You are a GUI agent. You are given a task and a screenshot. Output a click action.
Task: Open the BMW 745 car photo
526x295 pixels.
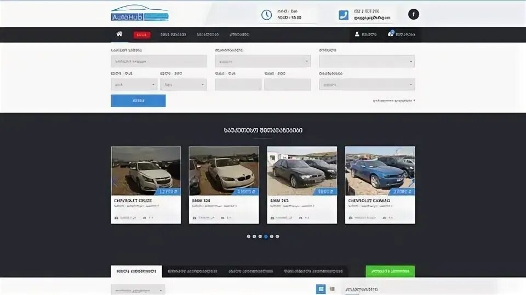[302, 171]
